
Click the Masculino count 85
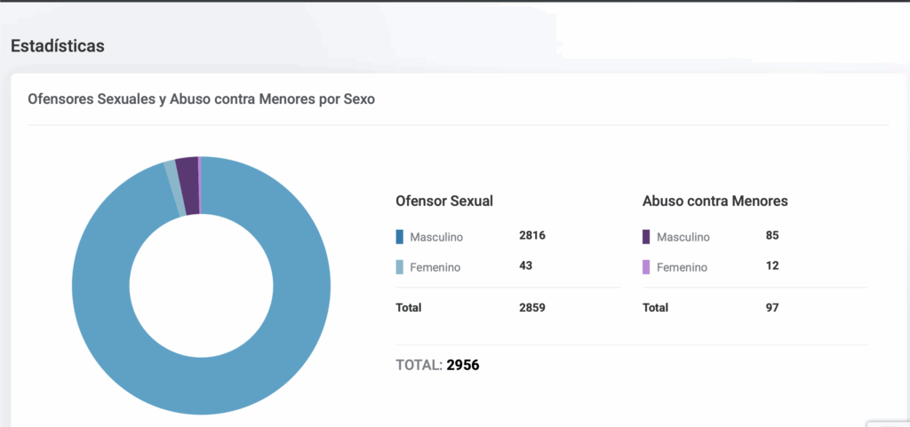(x=771, y=236)
